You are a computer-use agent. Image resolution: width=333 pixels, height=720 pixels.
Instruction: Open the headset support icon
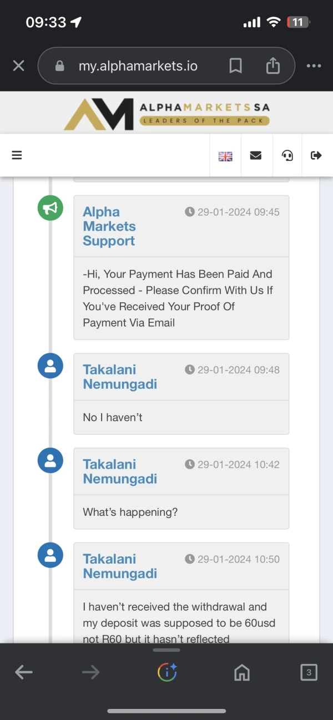pos(287,155)
